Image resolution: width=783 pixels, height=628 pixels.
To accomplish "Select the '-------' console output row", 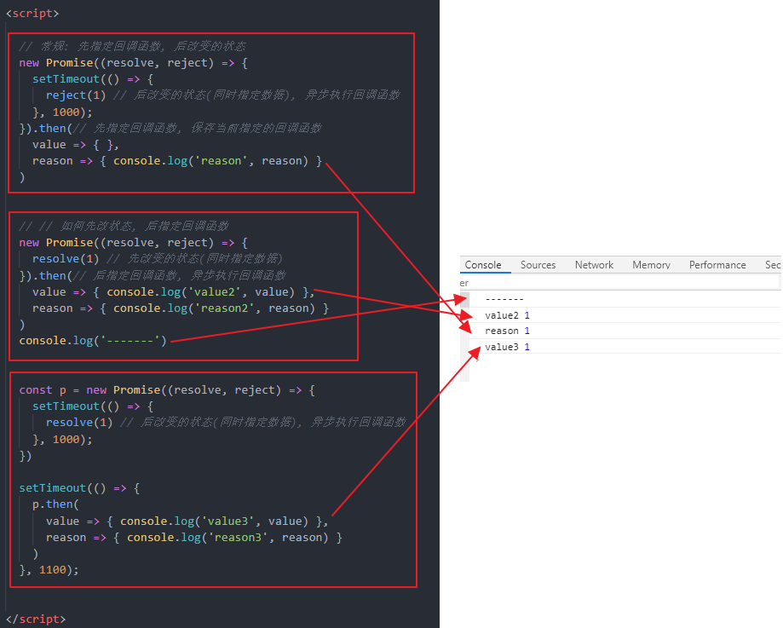I will [625, 299].
